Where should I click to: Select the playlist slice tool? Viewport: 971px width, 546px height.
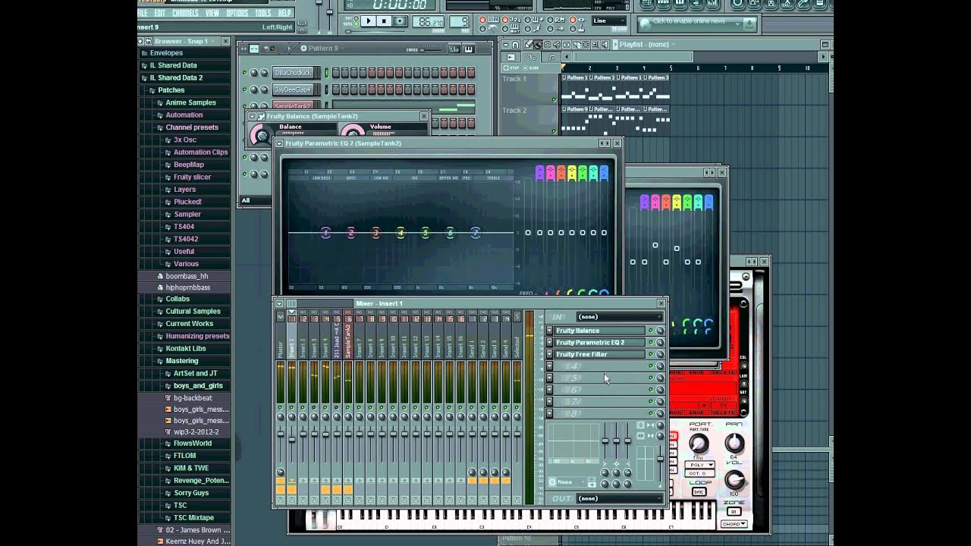point(576,45)
